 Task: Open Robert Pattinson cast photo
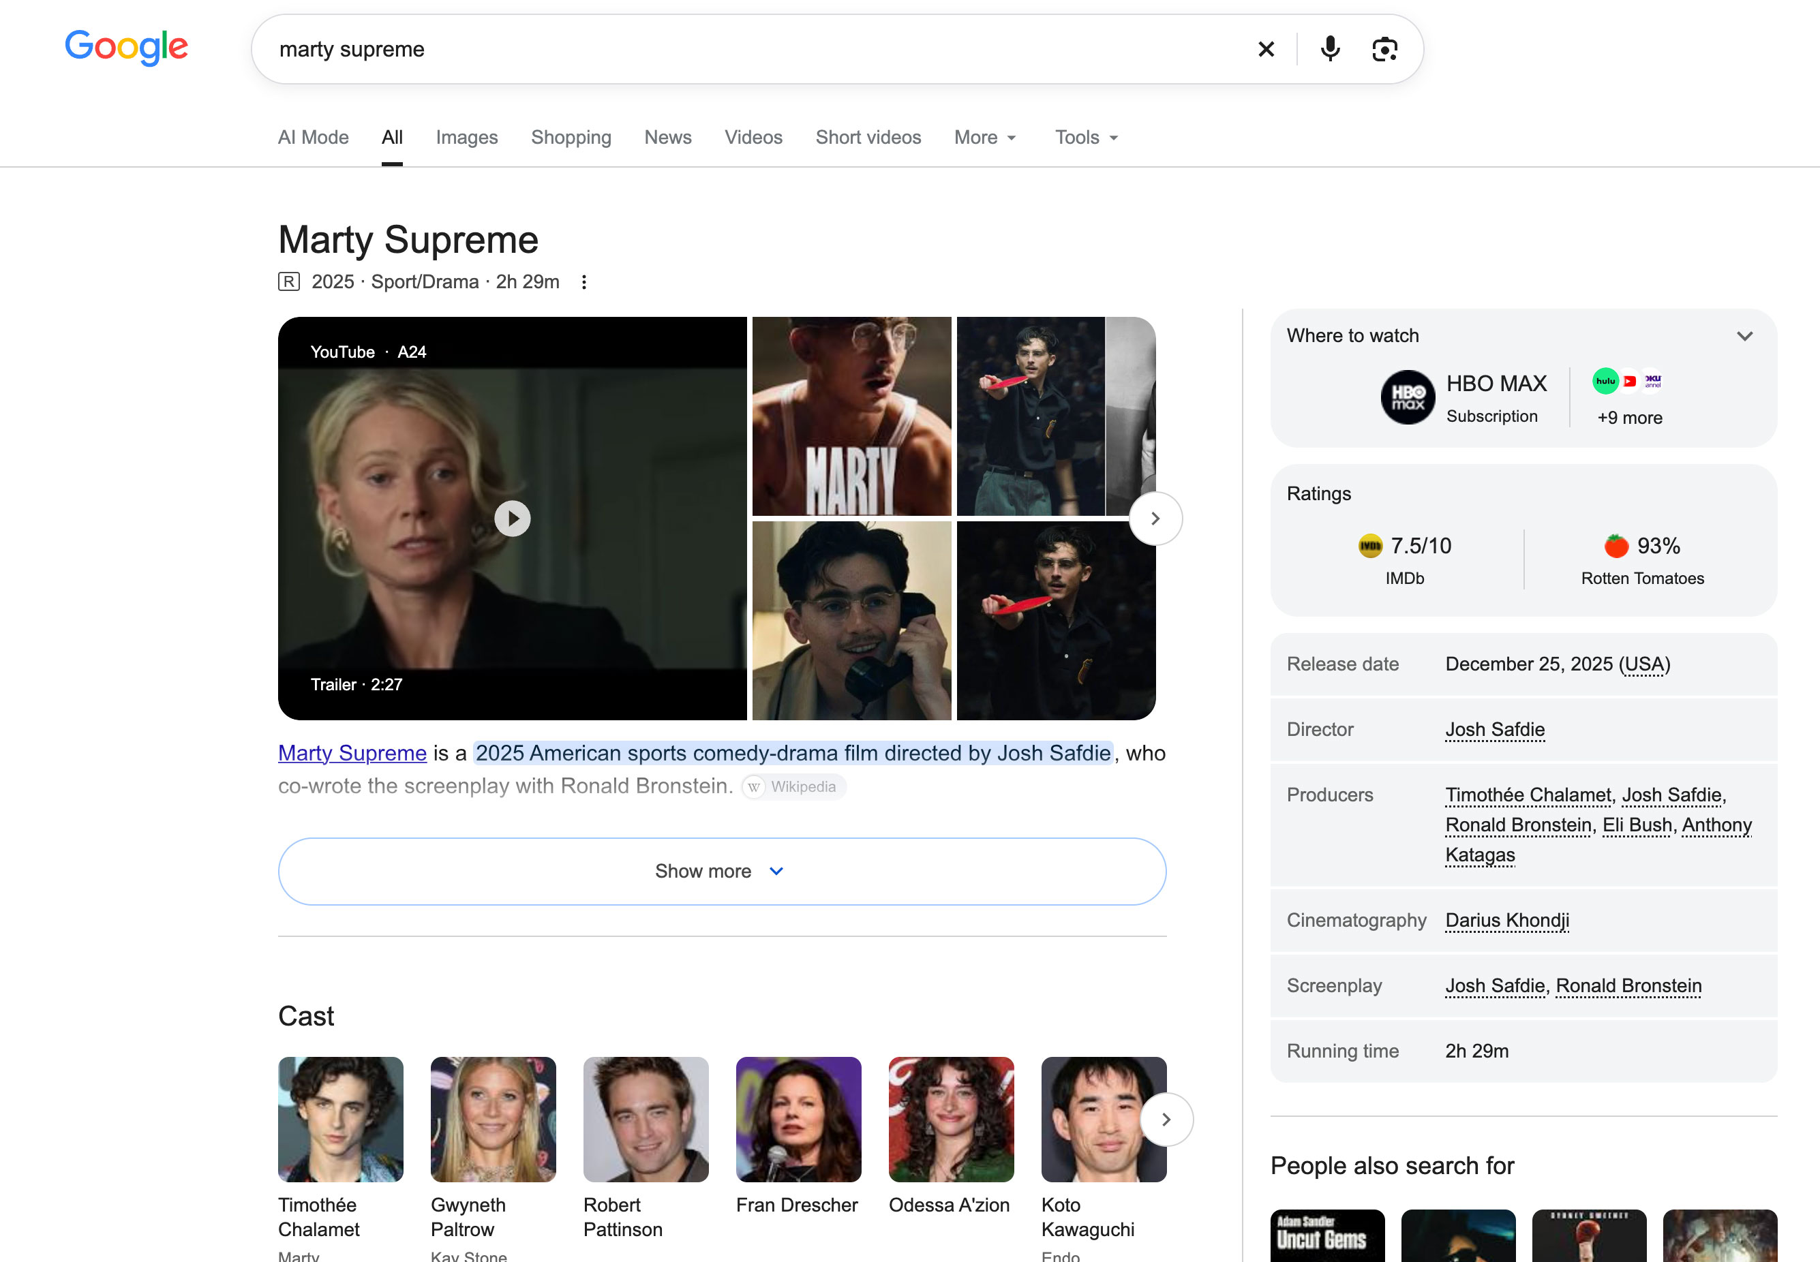(646, 1120)
